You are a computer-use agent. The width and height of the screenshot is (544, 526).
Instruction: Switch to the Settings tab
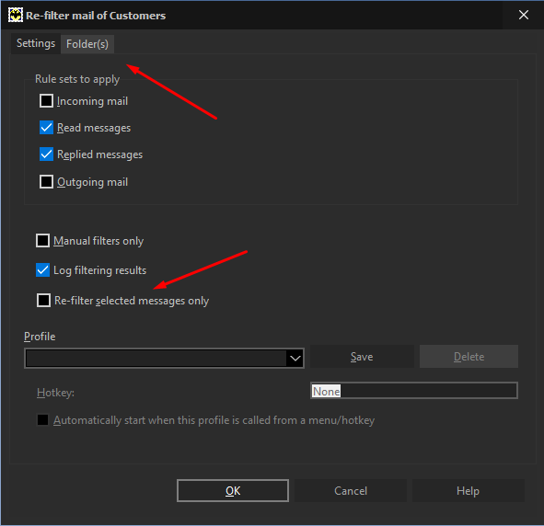point(36,43)
